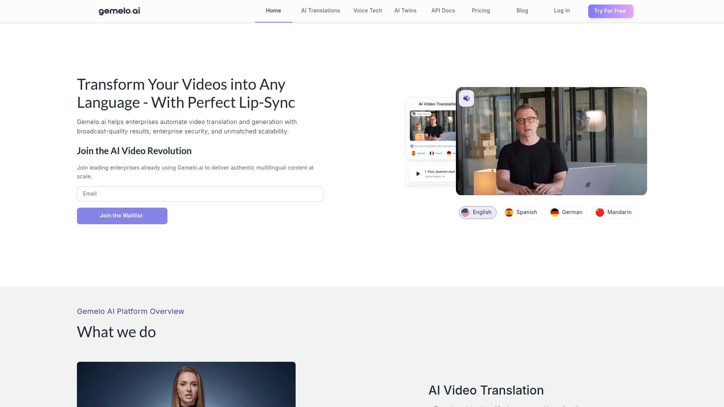Toggle the sync lip movements checkbox

pos(412,146)
